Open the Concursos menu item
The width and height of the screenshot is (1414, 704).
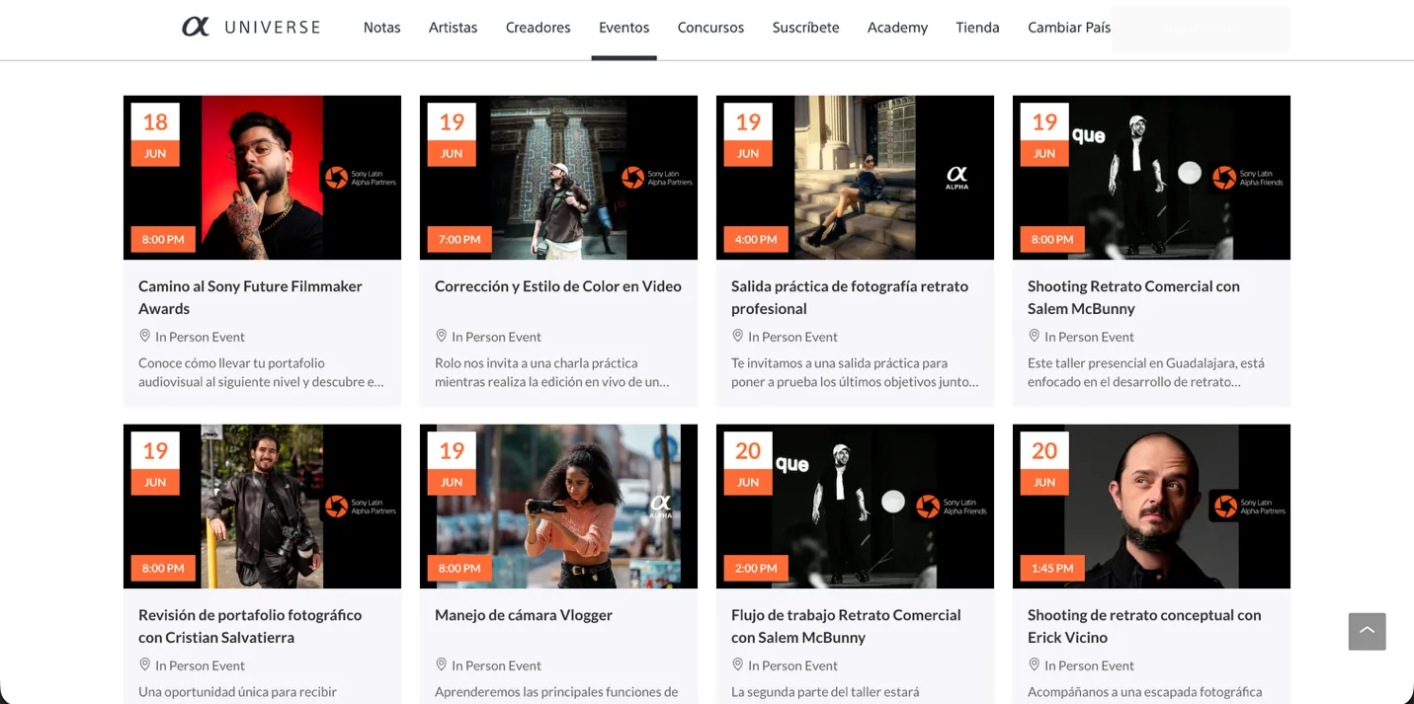pos(710,28)
